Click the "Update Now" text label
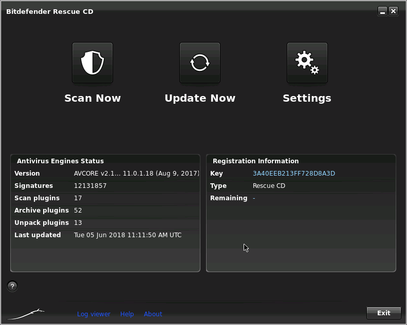407x325 pixels. point(200,98)
